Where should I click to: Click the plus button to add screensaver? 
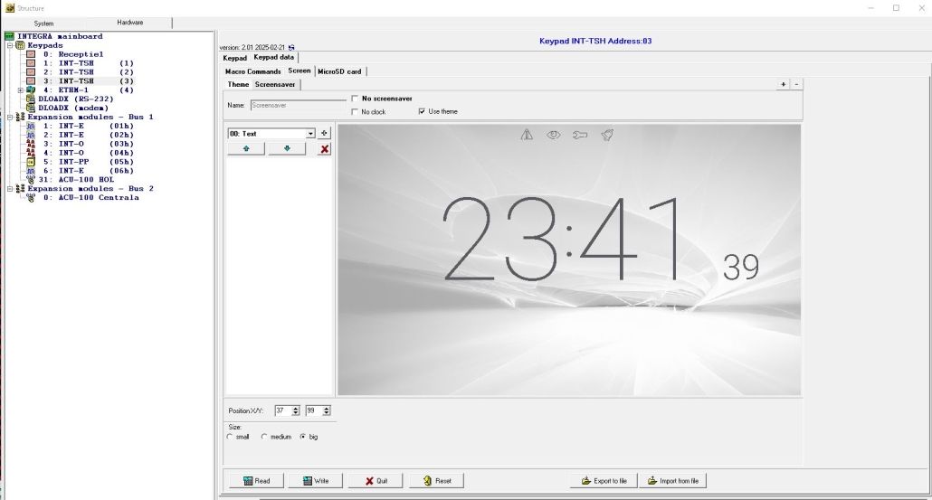tap(783, 84)
